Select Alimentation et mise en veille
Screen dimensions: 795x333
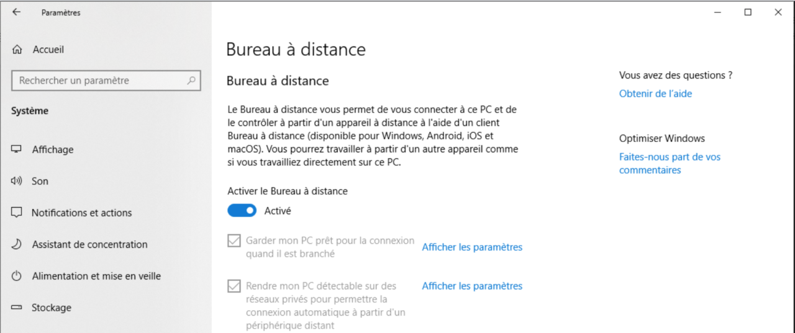(x=96, y=276)
